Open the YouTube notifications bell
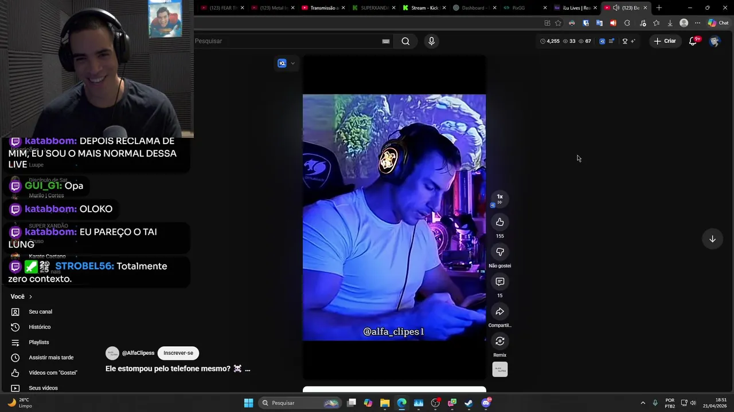Screen dimensions: 734x412 click(693, 41)
